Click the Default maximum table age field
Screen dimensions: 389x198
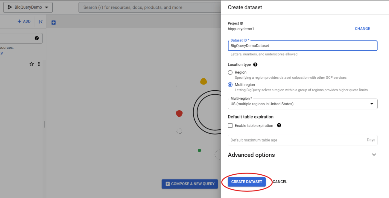click(x=299, y=140)
